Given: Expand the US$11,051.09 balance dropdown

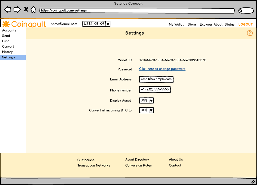Looking at the screenshot, I should [108, 24].
